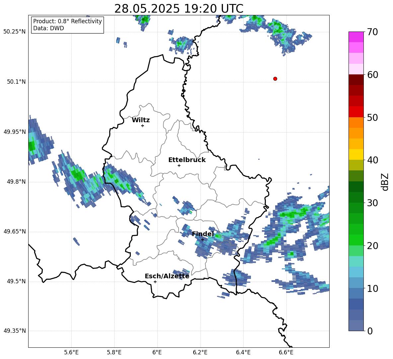
Task: Click the 50.1°N latitude label
Action: (17, 82)
